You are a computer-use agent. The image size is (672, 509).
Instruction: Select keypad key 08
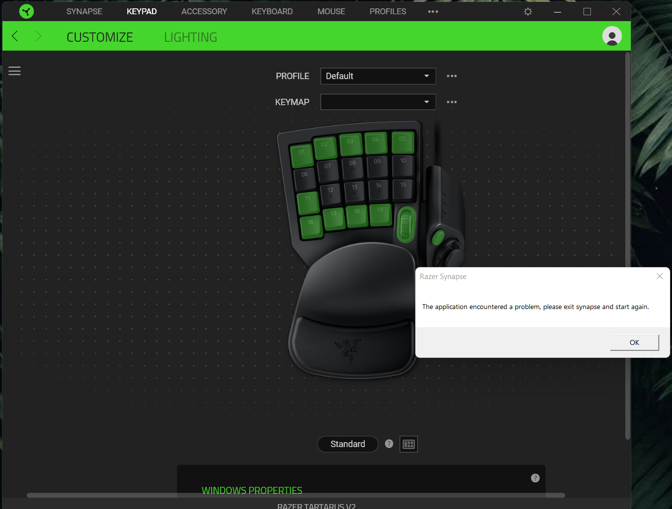(x=352, y=168)
